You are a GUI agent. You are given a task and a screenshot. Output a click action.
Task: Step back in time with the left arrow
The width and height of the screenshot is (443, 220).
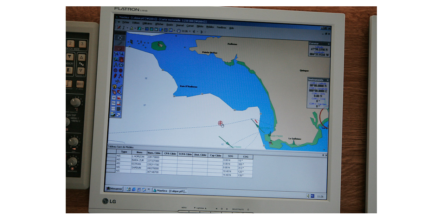tap(193, 31)
